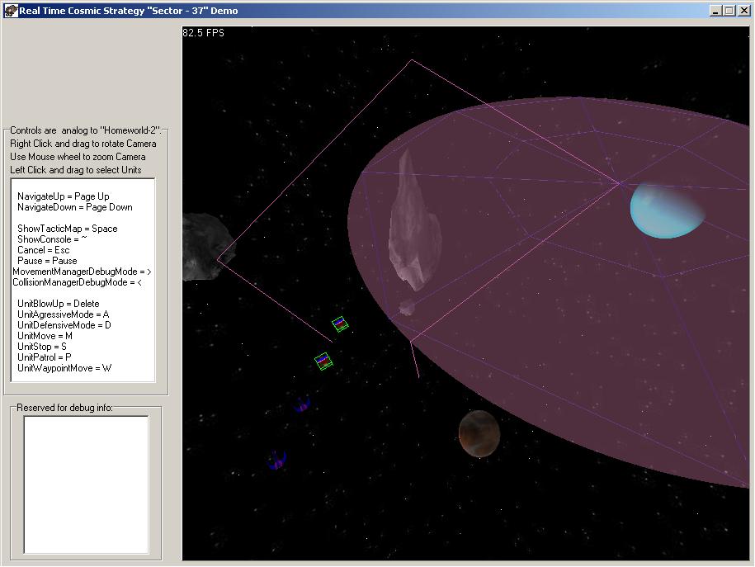Click the cyan blue planet
This screenshot has height=567, width=755.
tap(667, 210)
